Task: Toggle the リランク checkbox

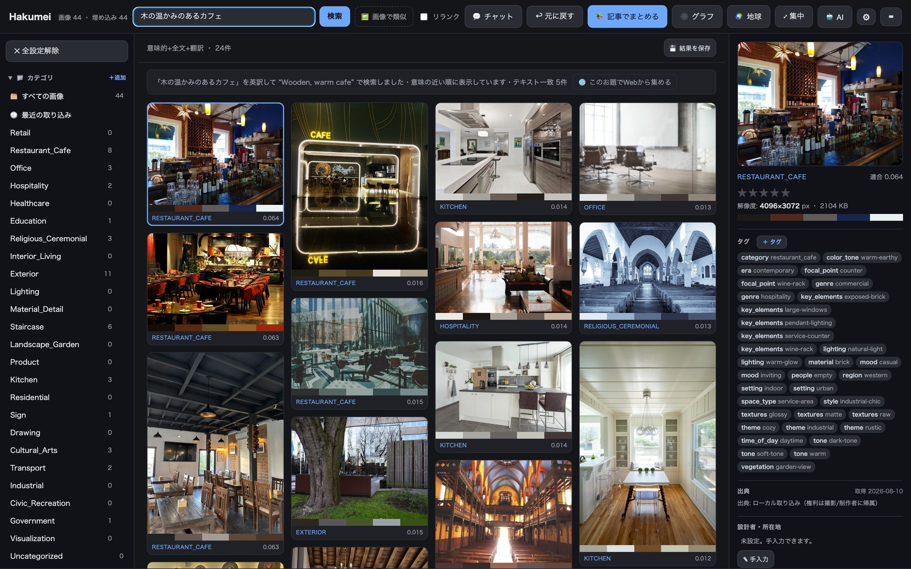Action: [424, 17]
